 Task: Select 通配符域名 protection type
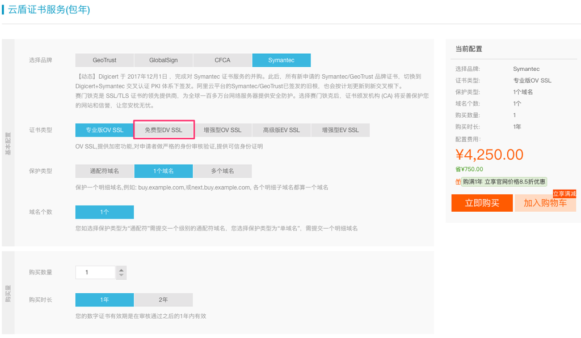(x=104, y=171)
